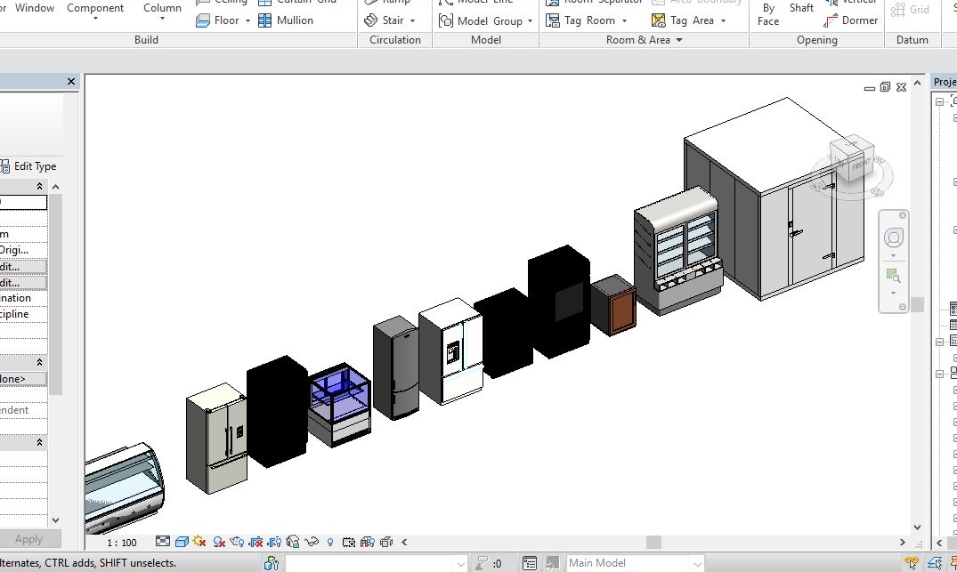This screenshot has height=572, width=957.
Task: Click the ViewCube in the 3D view
Action: click(x=852, y=158)
